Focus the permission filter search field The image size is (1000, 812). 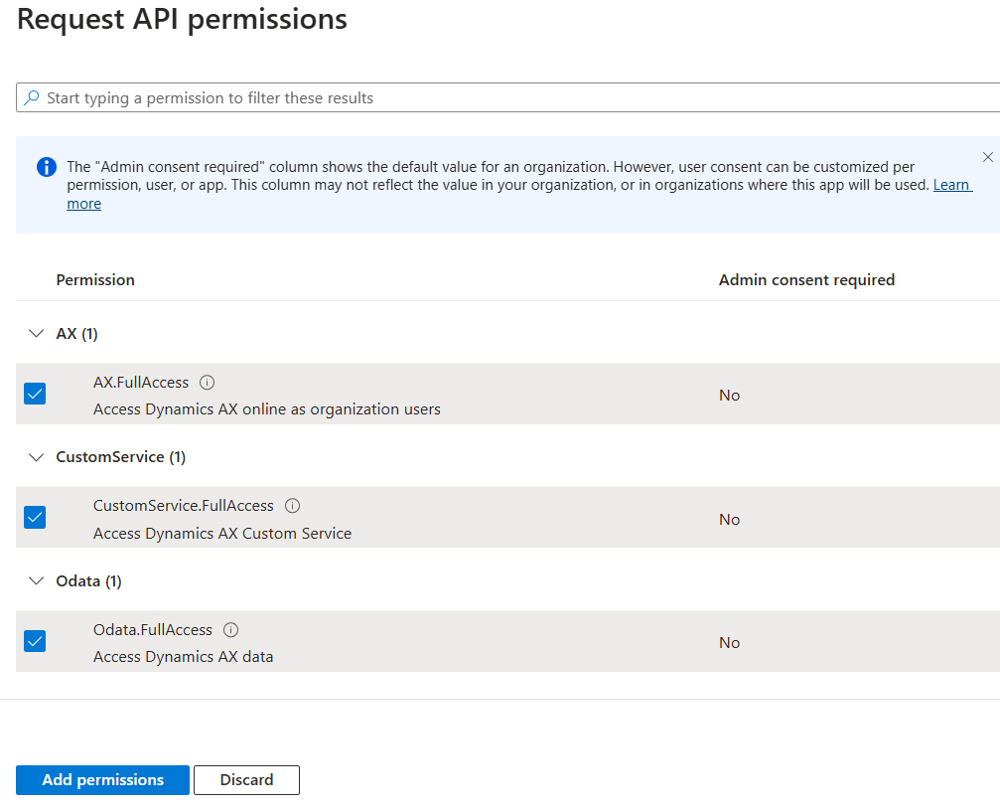[507, 97]
